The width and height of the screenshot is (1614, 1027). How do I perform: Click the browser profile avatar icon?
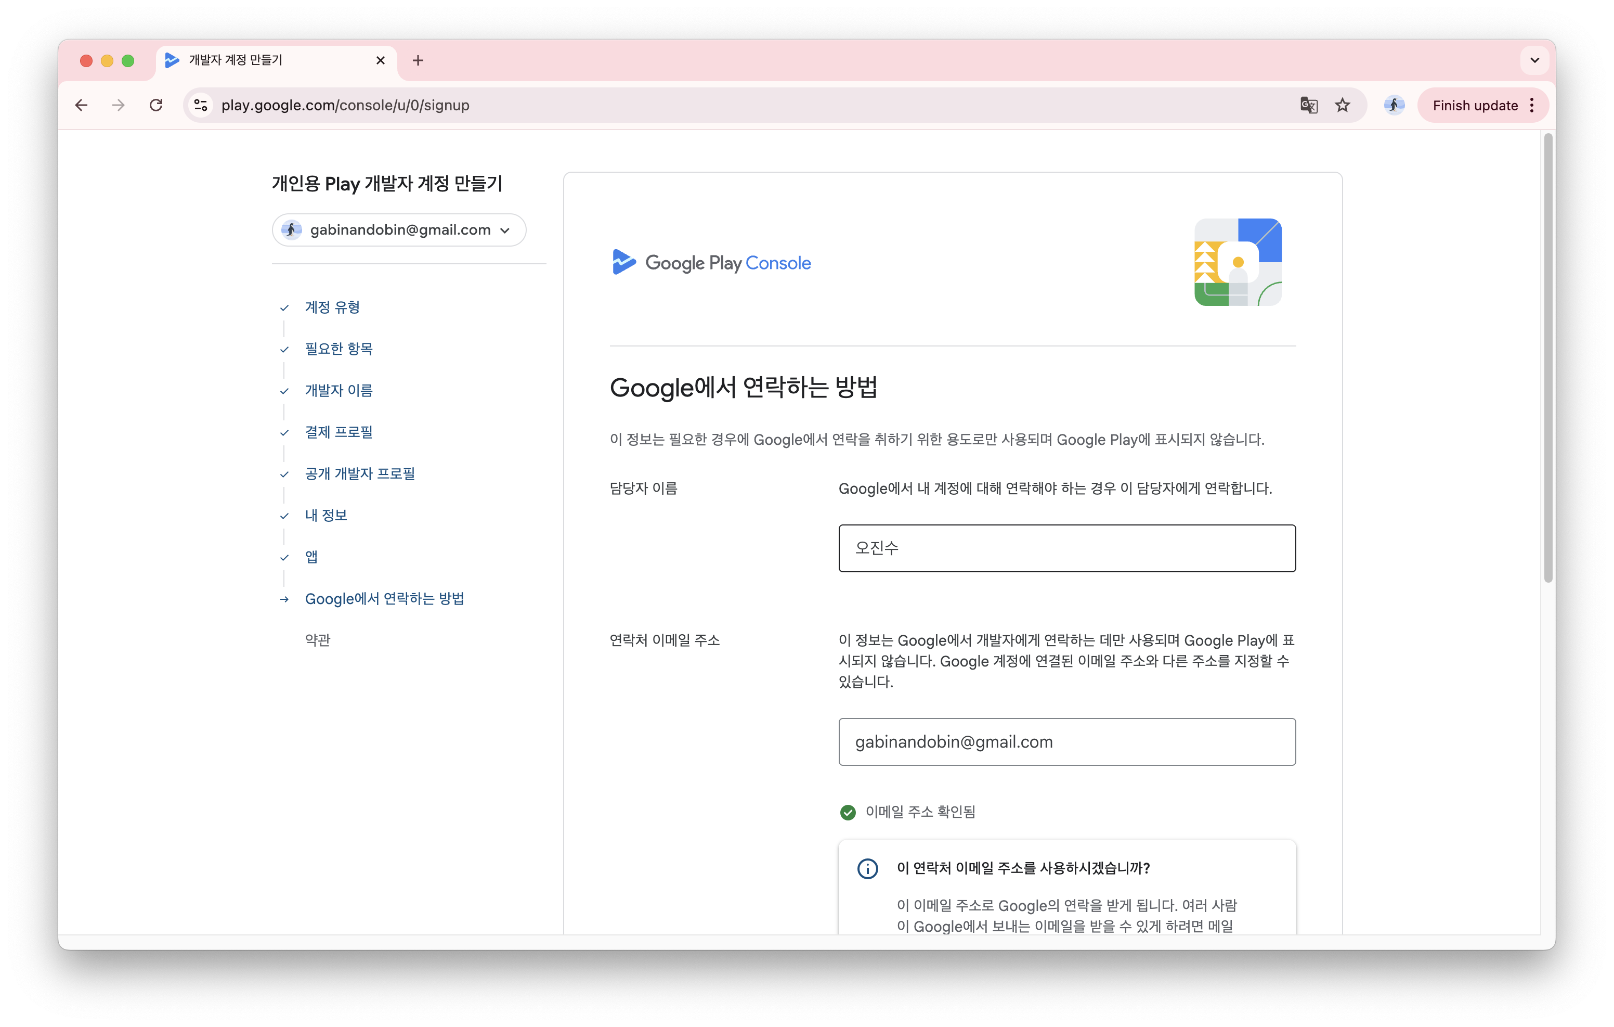pyautogui.click(x=1394, y=105)
